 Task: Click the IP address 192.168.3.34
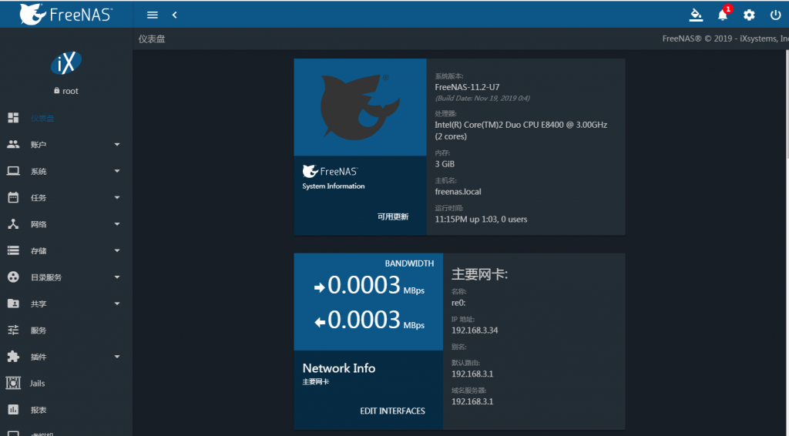(x=475, y=330)
